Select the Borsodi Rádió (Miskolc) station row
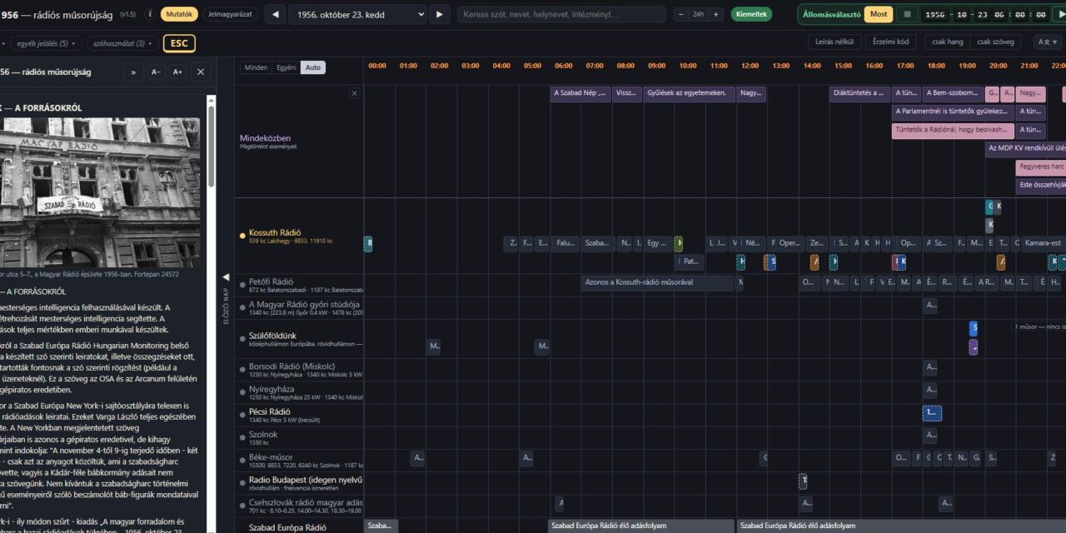 coord(300,368)
